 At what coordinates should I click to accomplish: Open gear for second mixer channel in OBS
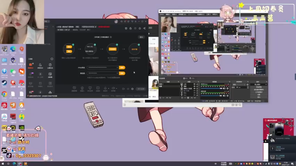(x=228, y=96)
